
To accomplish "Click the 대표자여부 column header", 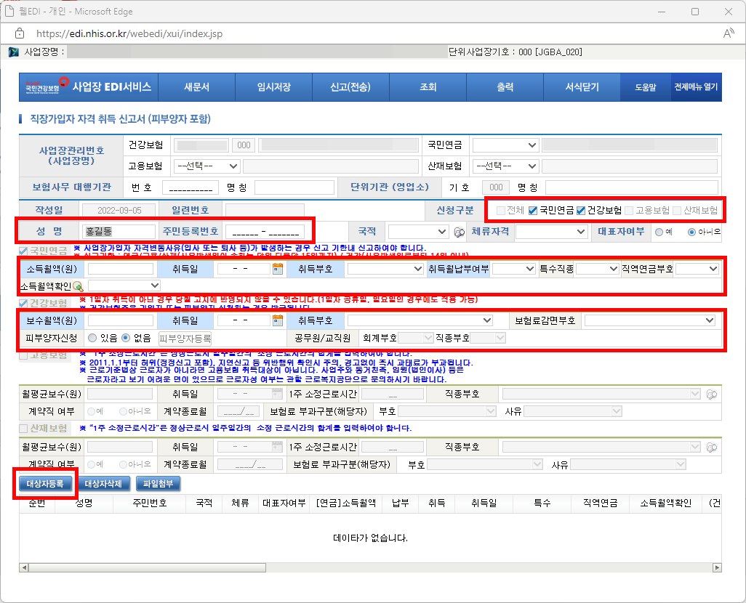I will [284, 503].
